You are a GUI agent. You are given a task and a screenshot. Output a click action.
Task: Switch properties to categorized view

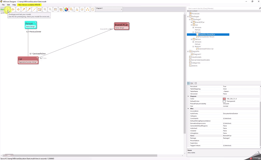tap(189, 83)
